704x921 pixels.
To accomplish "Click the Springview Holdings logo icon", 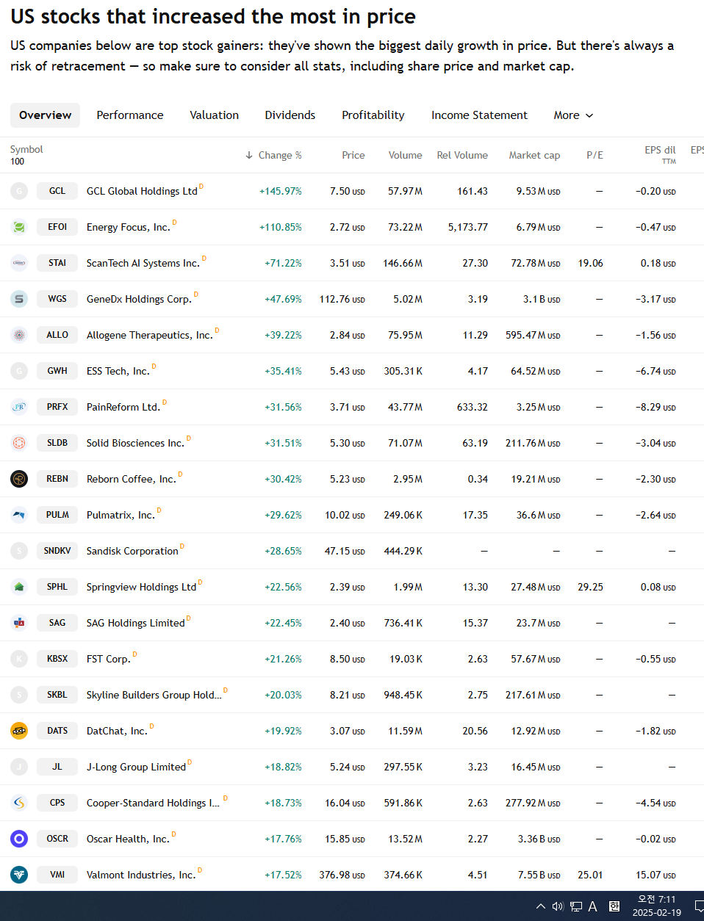I will (19, 587).
